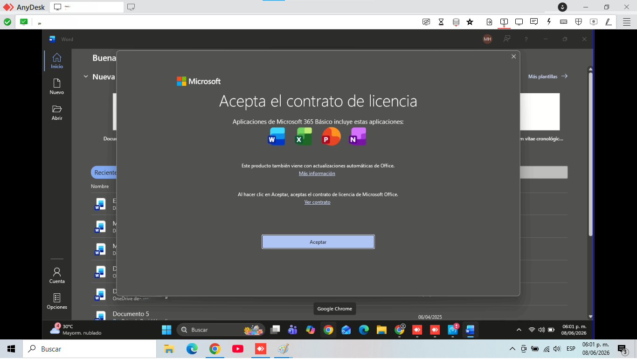The width and height of the screenshot is (637, 359).
Task: Open the local Windows 10 Start button
Action: (x=11, y=349)
